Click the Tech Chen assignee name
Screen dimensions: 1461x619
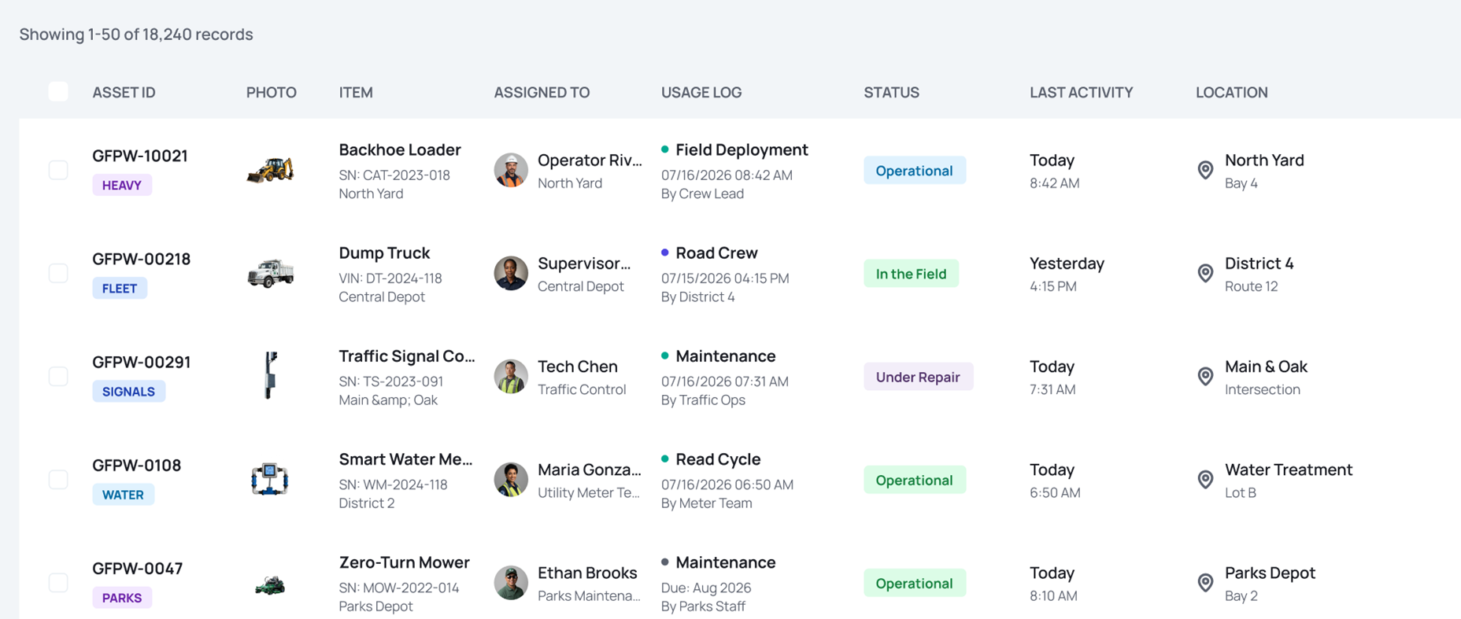pyautogui.click(x=577, y=366)
